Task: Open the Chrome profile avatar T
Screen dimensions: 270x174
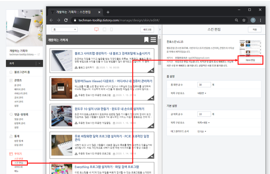Action: point(253,20)
